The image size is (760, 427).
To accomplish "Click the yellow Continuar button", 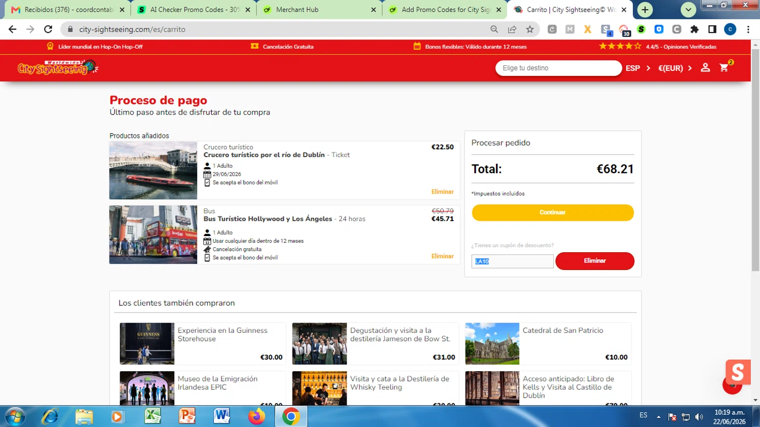I will (553, 212).
